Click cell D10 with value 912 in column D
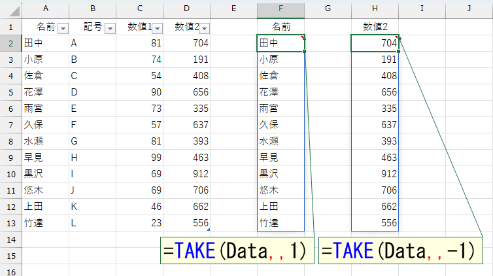The height and width of the screenshot is (276, 493). click(187, 174)
